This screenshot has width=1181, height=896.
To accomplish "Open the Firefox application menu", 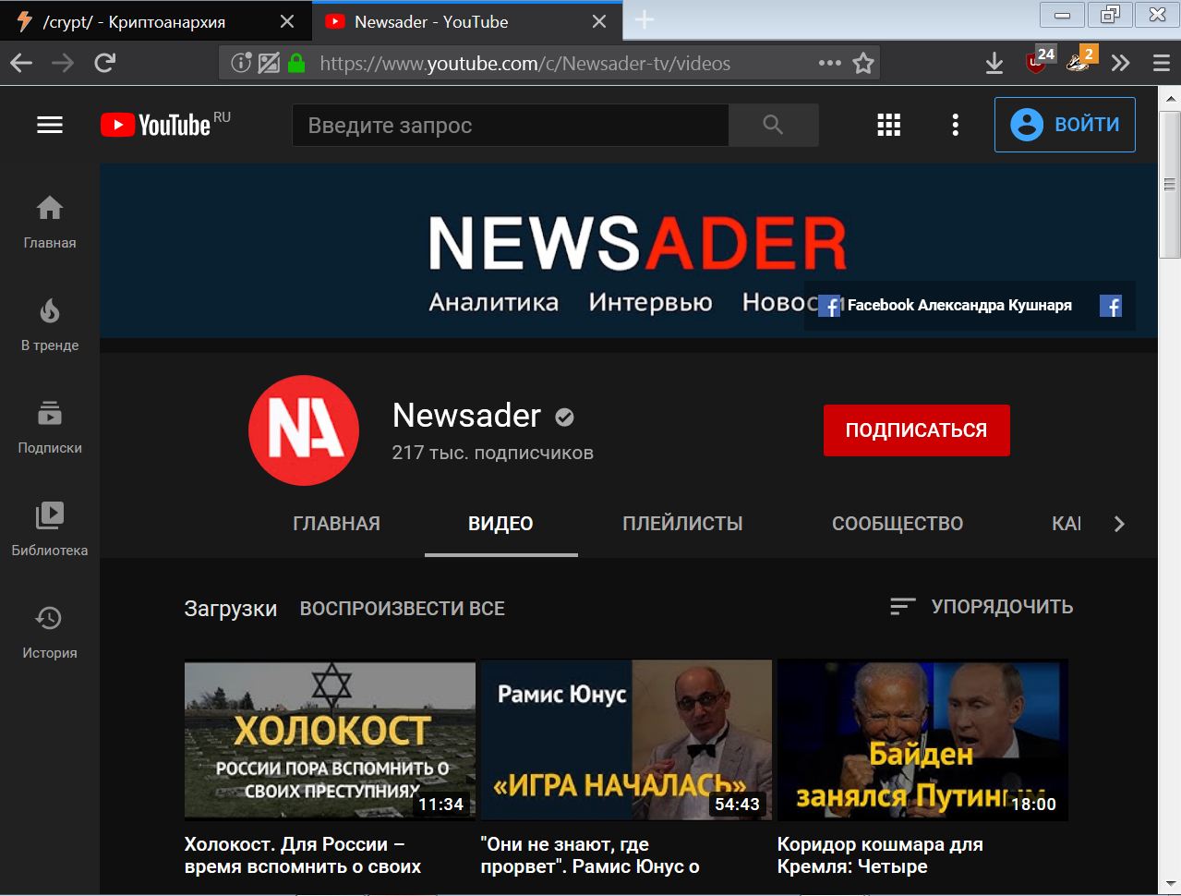I will pos(1161,63).
